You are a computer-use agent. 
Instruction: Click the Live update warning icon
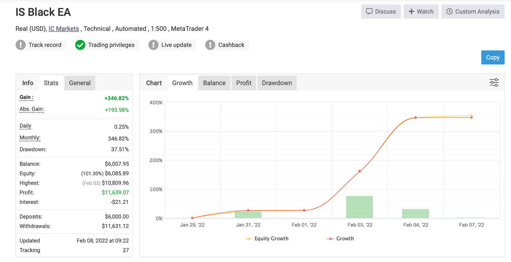pyautogui.click(x=153, y=45)
